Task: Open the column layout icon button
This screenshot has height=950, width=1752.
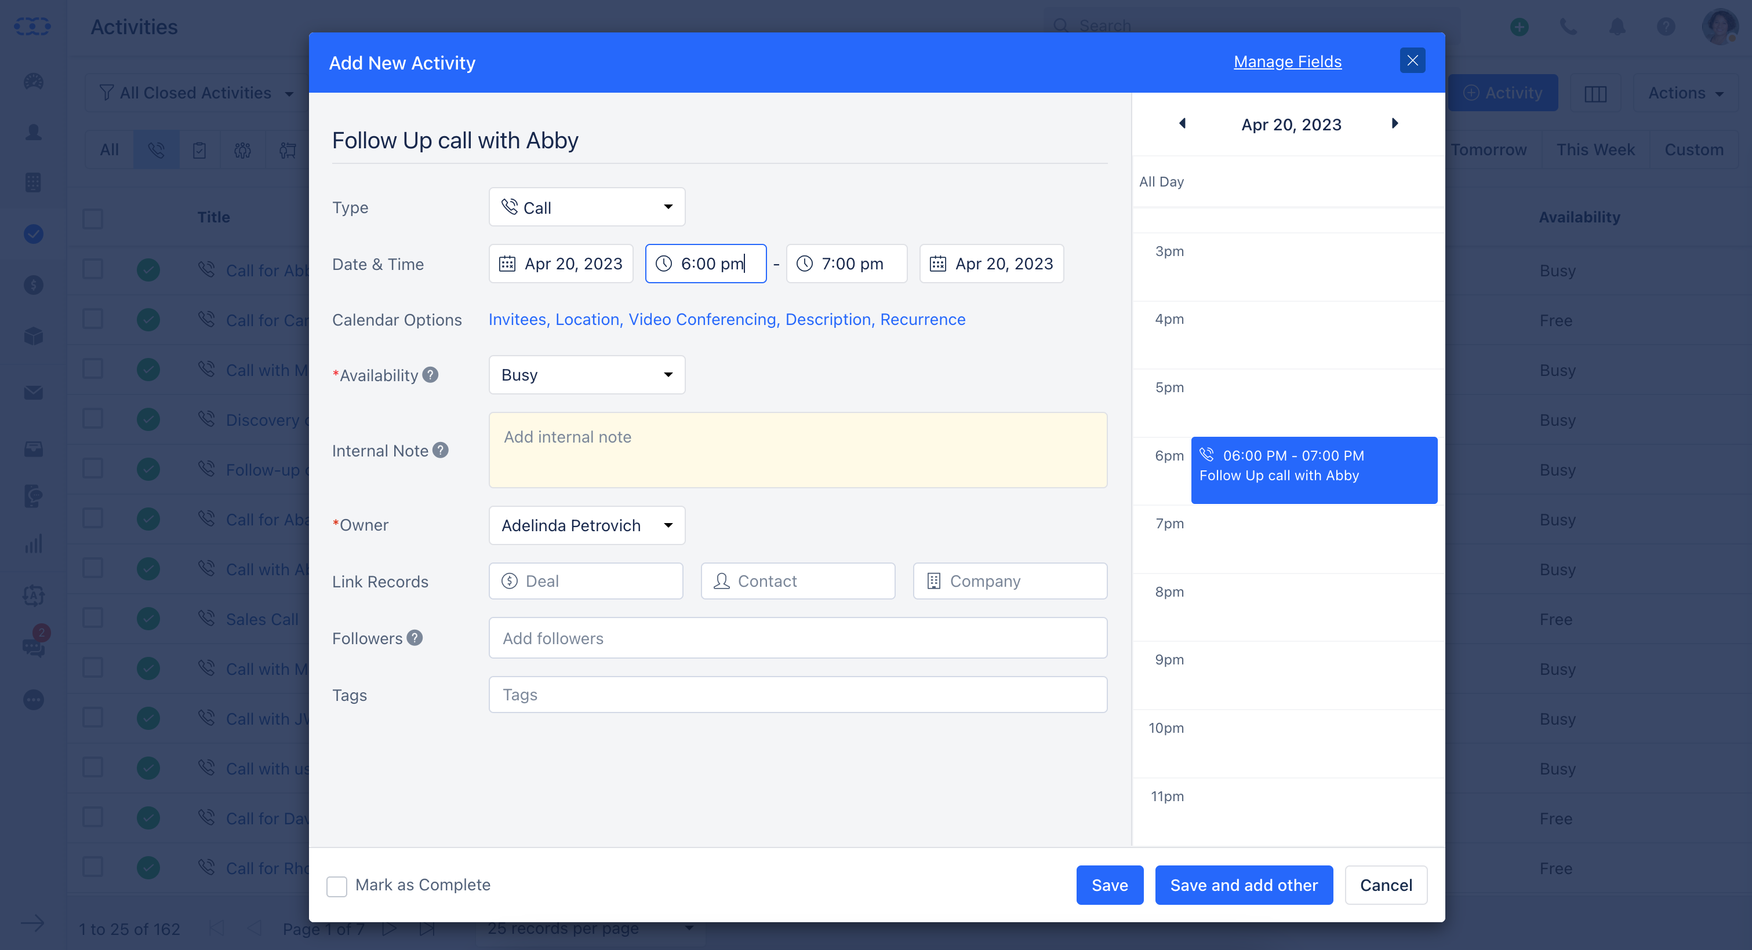Action: (1595, 93)
